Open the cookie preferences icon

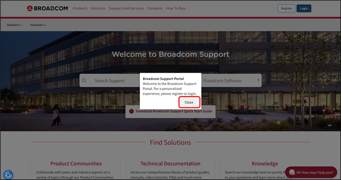pyautogui.click(x=8, y=175)
